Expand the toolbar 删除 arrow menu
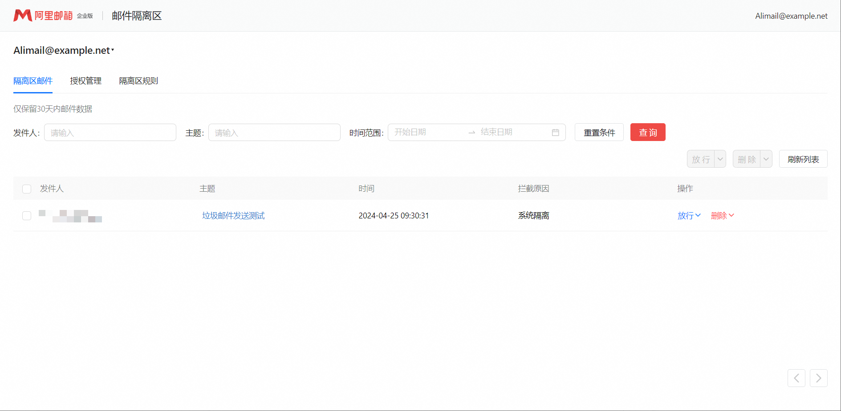 (766, 159)
